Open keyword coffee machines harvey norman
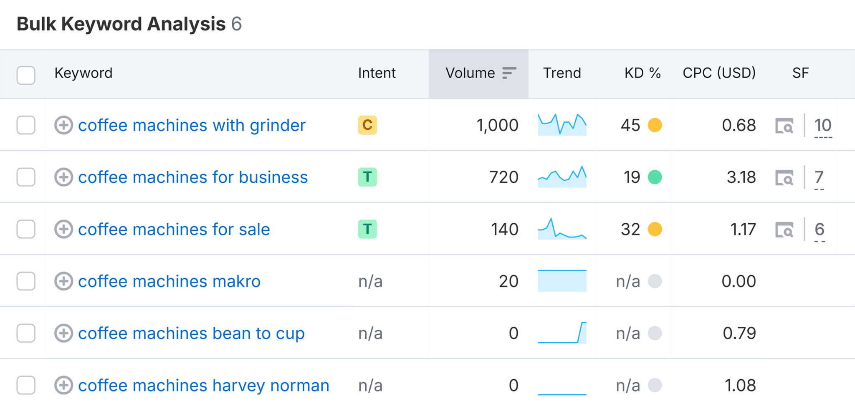 pos(204,385)
